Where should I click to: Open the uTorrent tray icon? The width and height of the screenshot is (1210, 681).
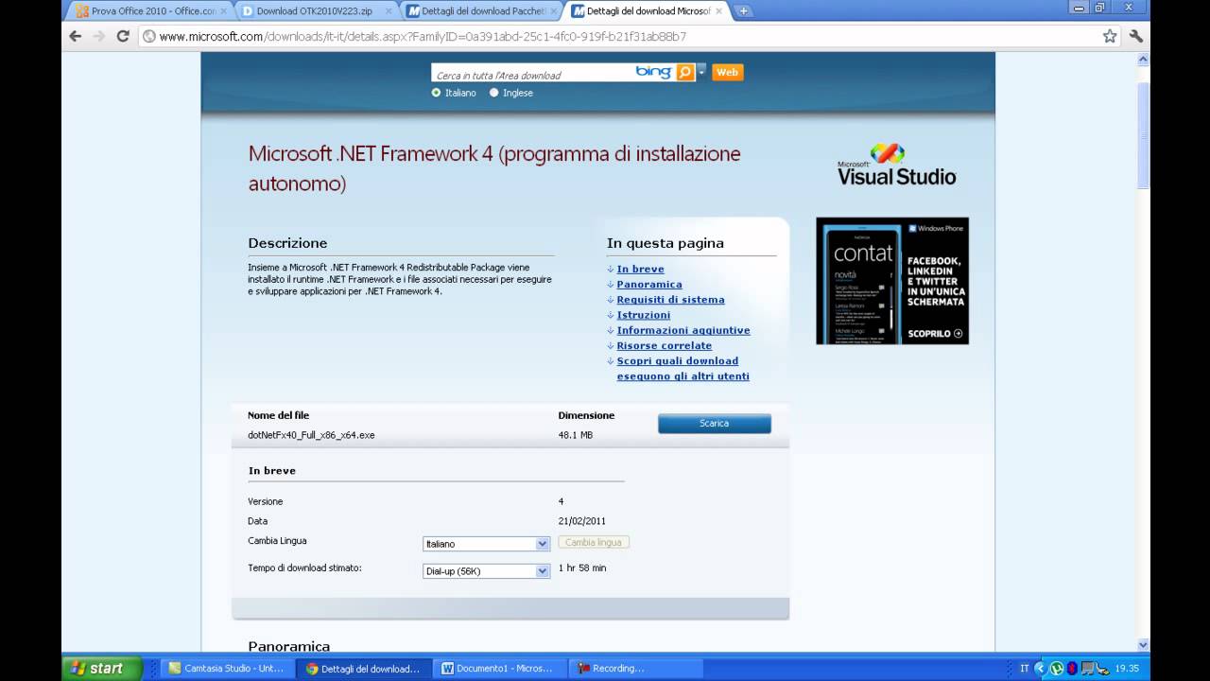[1057, 669]
